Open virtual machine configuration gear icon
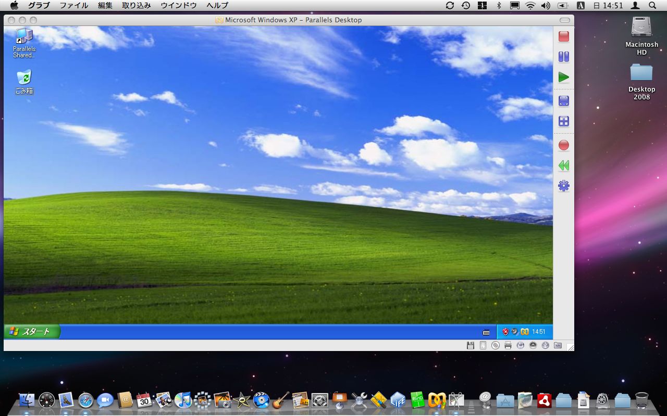 click(x=563, y=186)
